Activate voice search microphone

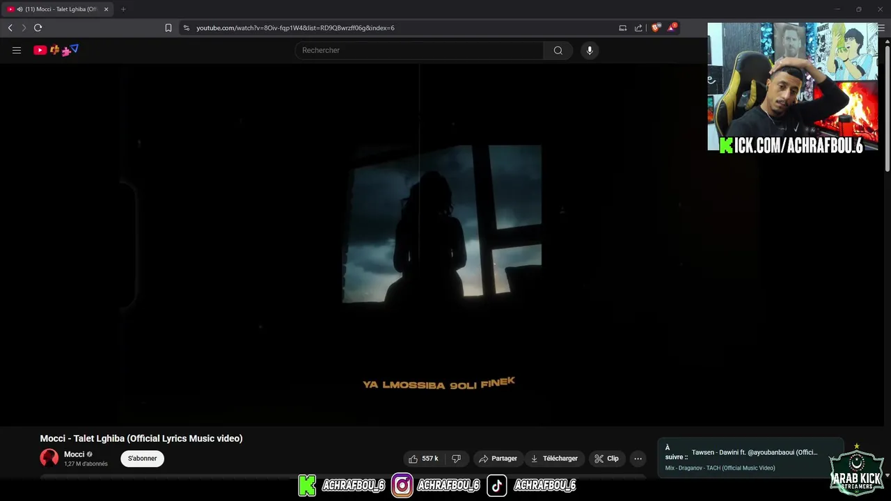click(590, 50)
